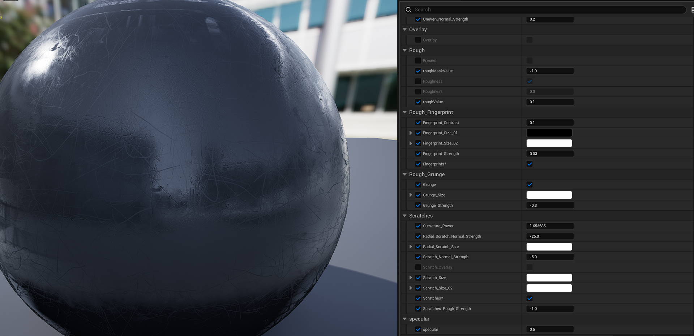Collapse the Rough_Fingerprint section

(x=404, y=112)
